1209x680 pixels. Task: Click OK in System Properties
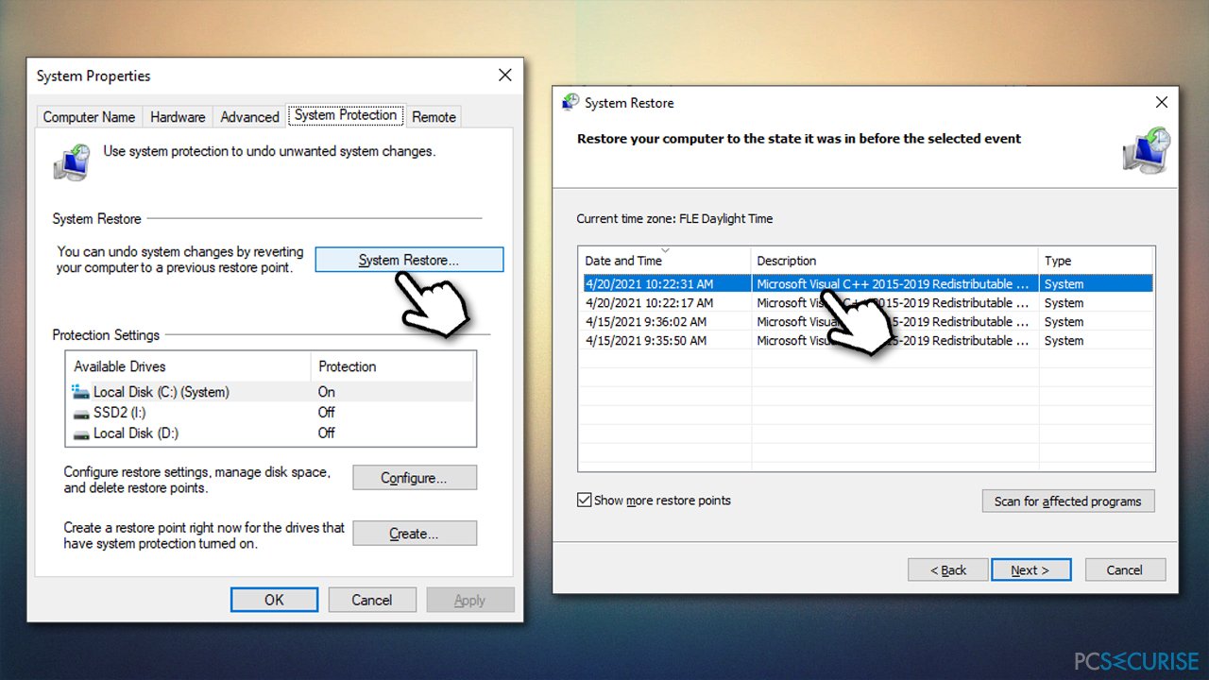(274, 600)
